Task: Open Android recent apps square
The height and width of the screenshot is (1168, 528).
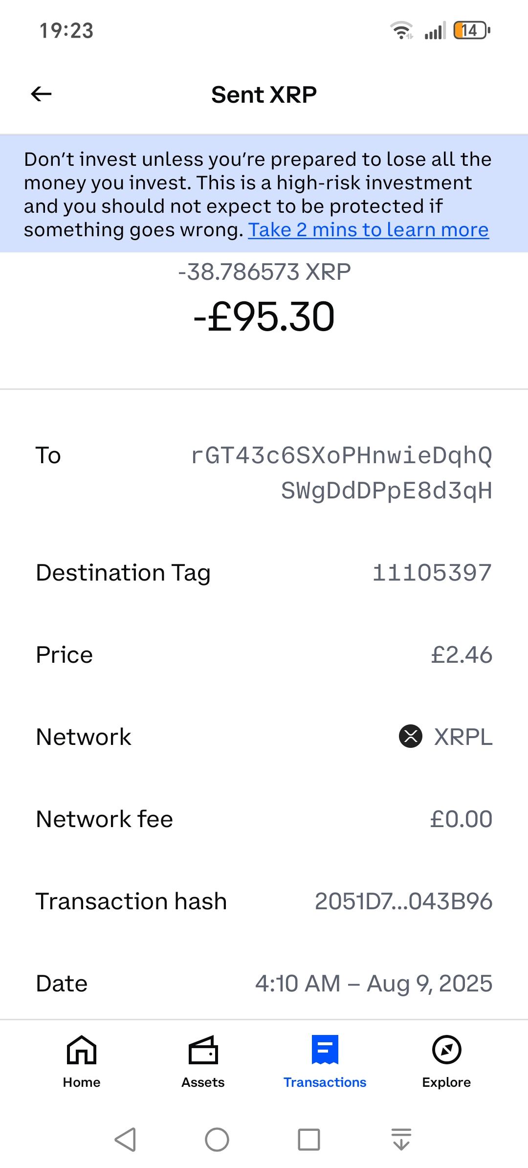Action: [309, 1140]
